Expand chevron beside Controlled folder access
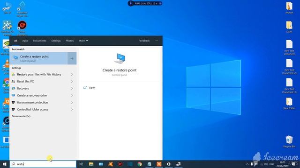Screen dimensions: 300x168 coord(72,110)
